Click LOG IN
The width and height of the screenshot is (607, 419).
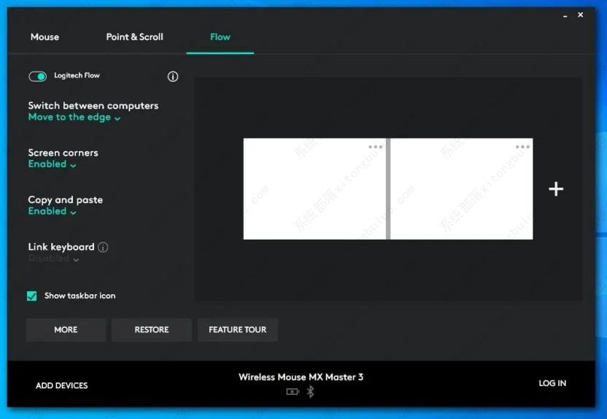coord(552,383)
